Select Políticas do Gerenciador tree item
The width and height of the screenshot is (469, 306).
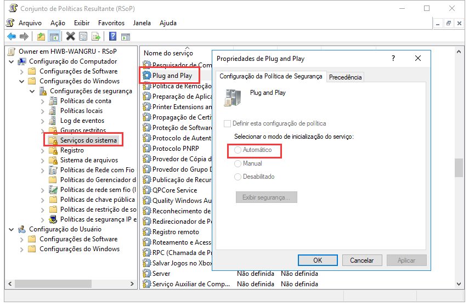[98, 180]
